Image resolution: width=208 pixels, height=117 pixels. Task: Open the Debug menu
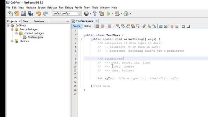pyautogui.click(x=69, y=7)
